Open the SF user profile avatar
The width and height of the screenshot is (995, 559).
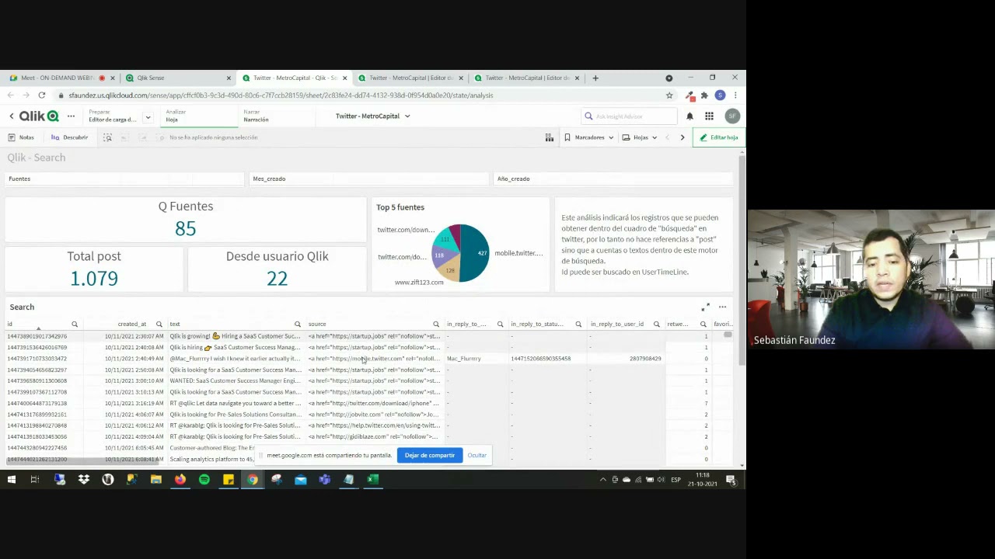point(731,116)
